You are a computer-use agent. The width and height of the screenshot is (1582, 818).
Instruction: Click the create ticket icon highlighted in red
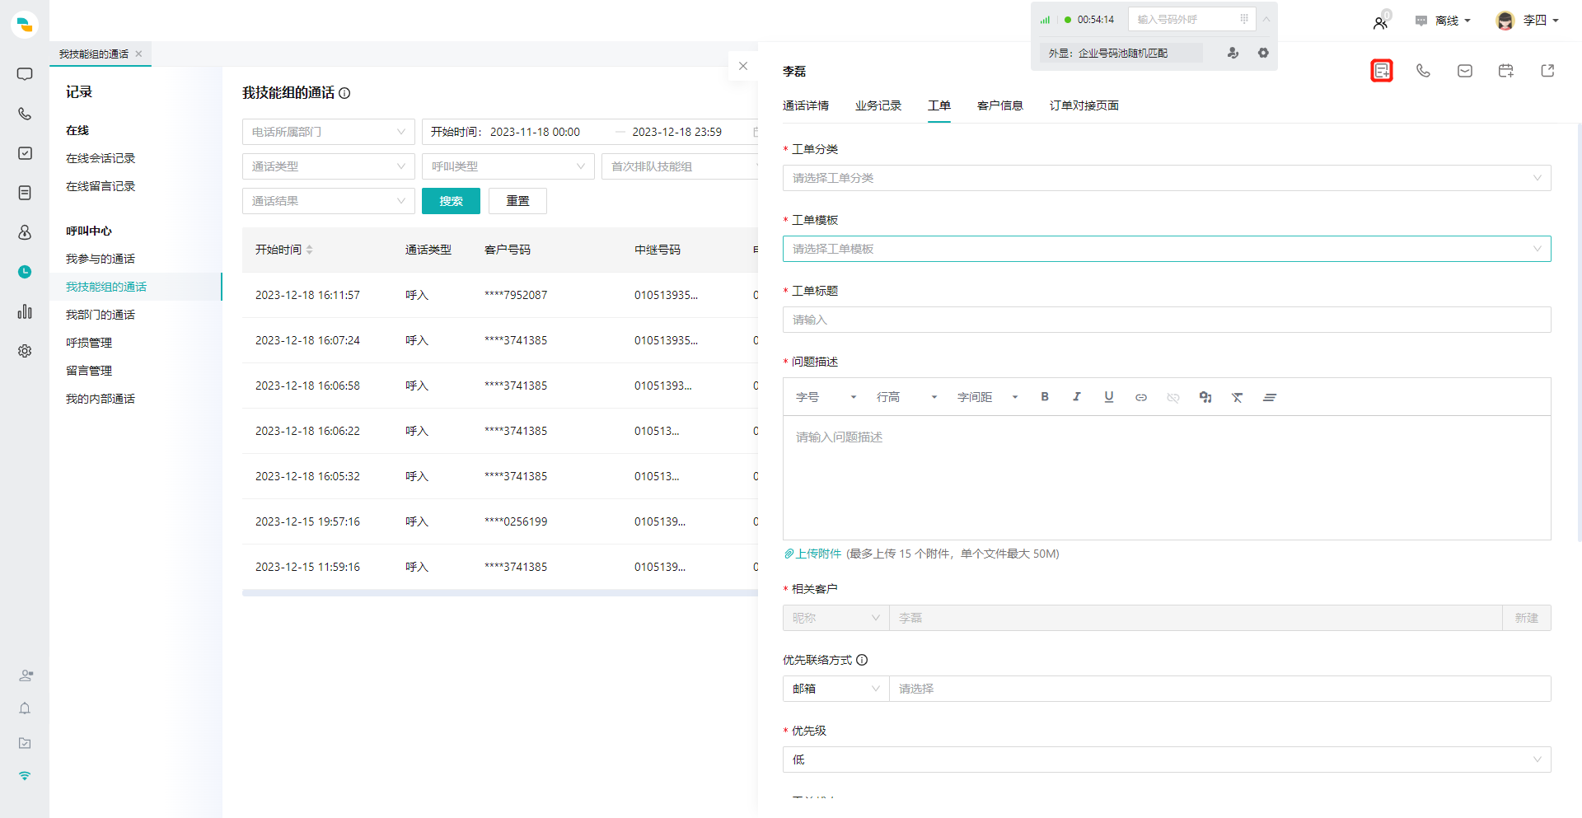coord(1382,71)
